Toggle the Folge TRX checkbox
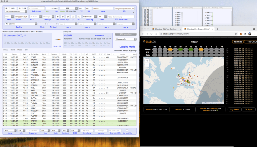This screenshot has height=147, width=257. coord(67,12)
